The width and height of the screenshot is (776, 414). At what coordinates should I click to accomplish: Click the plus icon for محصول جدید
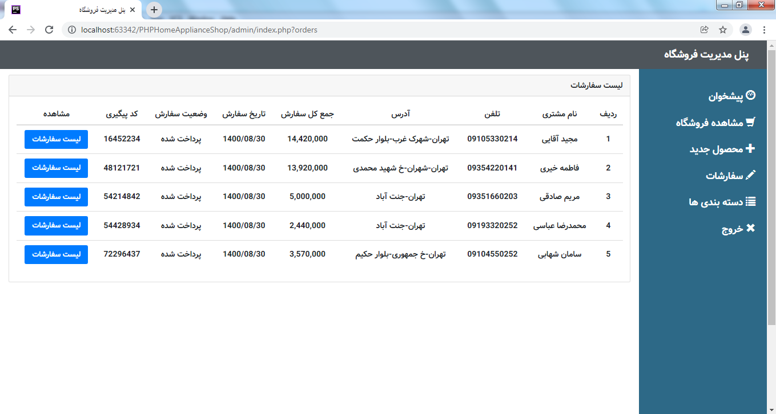tap(750, 148)
